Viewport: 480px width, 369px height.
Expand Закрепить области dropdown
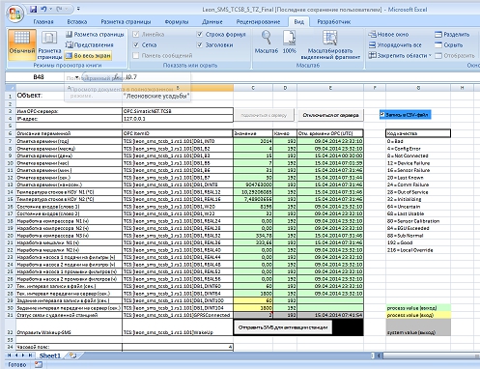coord(400,56)
